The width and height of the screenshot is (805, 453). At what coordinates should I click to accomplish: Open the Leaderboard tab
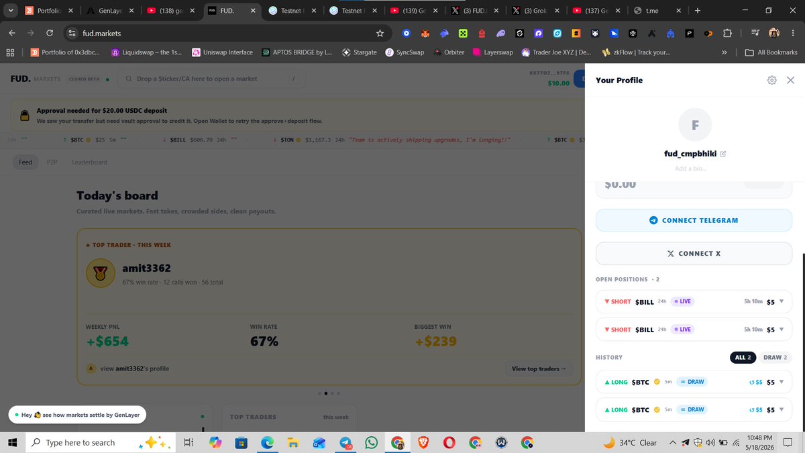(89, 162)
